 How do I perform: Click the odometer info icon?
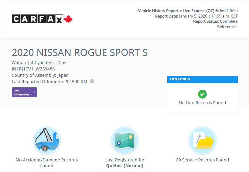pos(92,81)
